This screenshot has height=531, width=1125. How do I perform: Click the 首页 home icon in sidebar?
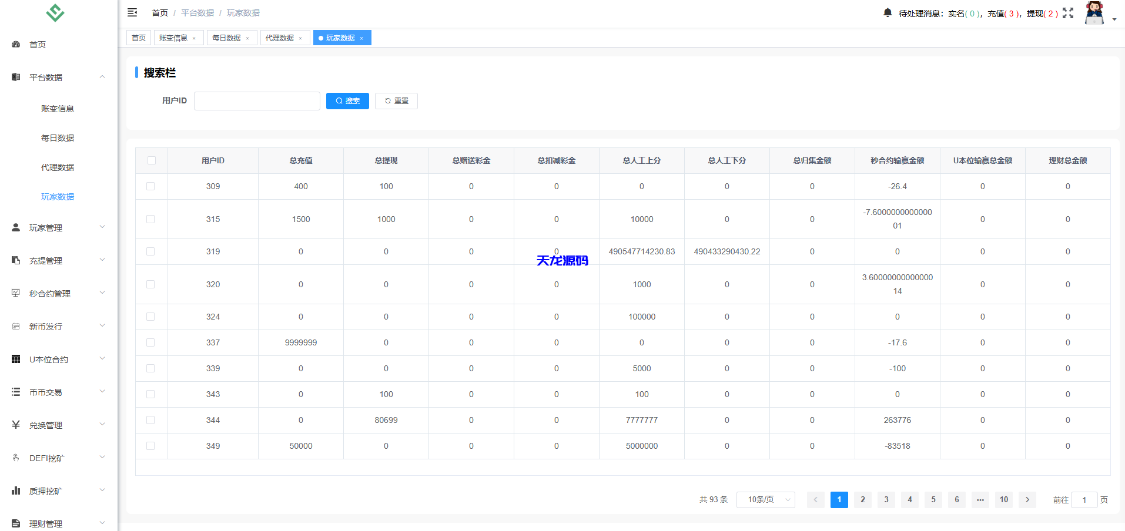(x=15, y=44)
